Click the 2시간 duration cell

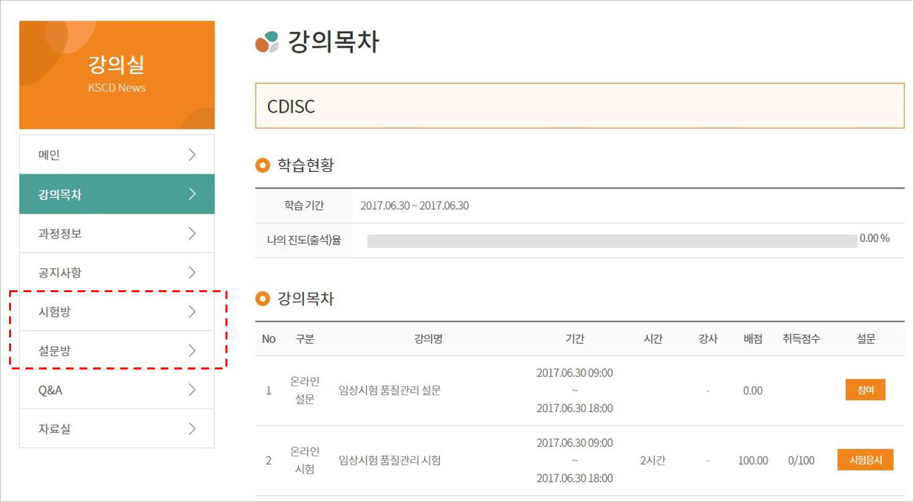[653, 460]
